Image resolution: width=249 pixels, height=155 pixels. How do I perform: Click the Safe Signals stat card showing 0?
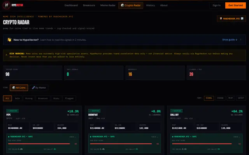(94, 73)
